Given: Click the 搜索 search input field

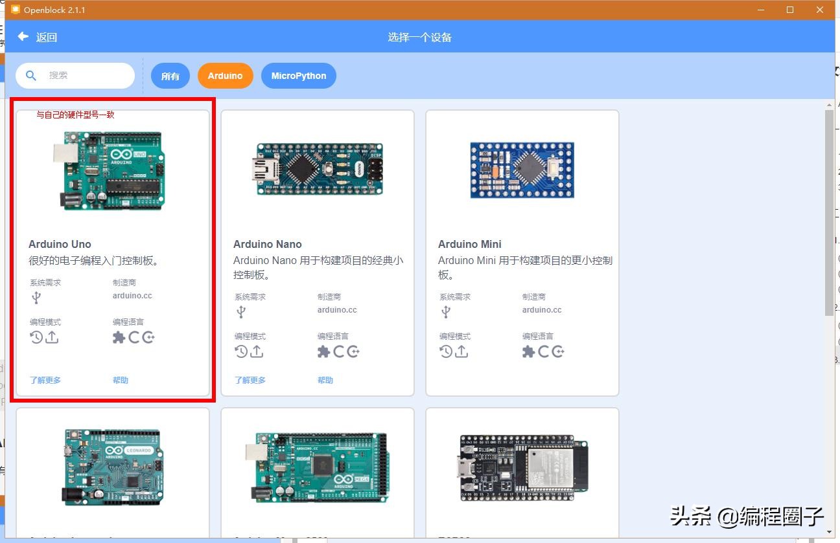Looking at the screenshot, I should pyautogui.click(x=75, y=76).
